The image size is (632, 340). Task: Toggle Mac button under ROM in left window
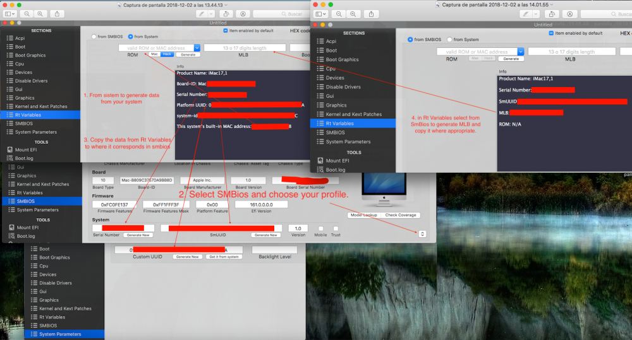[x=155, y=54]
